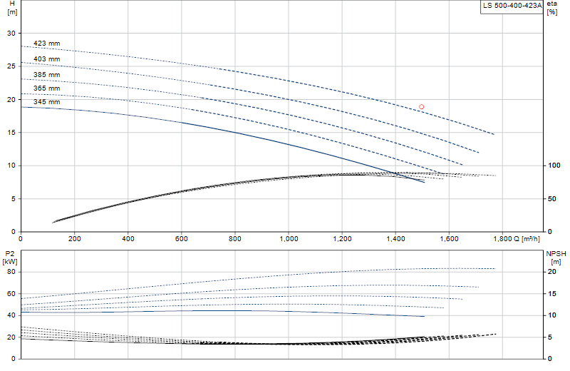
Task: Select the 423 mm impeller curve label
Action: pos(46,44)
